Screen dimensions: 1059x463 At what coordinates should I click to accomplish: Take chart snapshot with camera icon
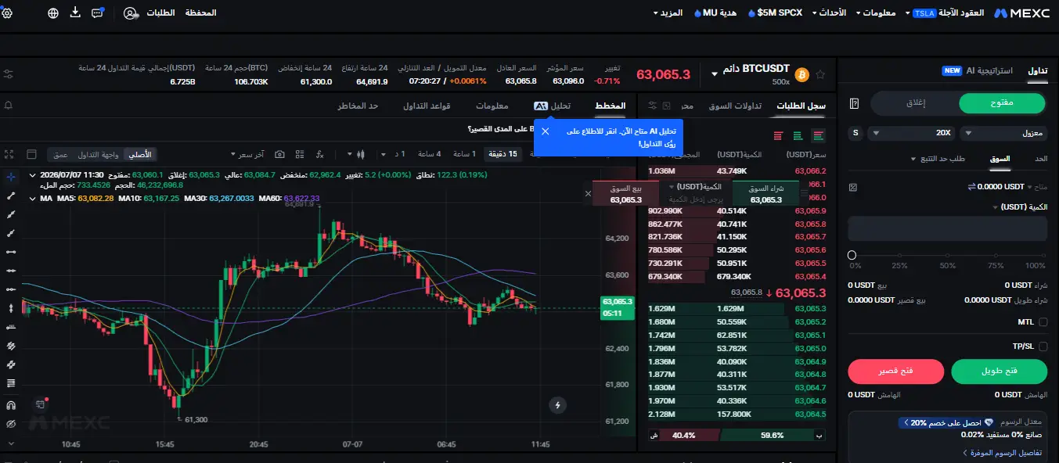coord(279,154)
